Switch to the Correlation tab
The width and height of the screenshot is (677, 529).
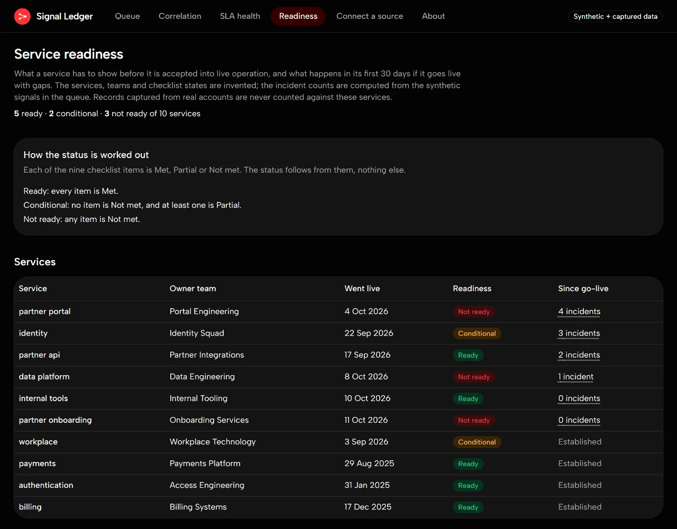click(180, 16)
